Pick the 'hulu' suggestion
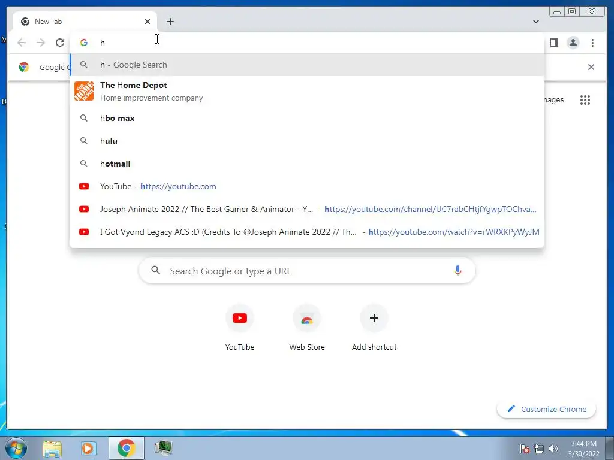 pos(307,141)
